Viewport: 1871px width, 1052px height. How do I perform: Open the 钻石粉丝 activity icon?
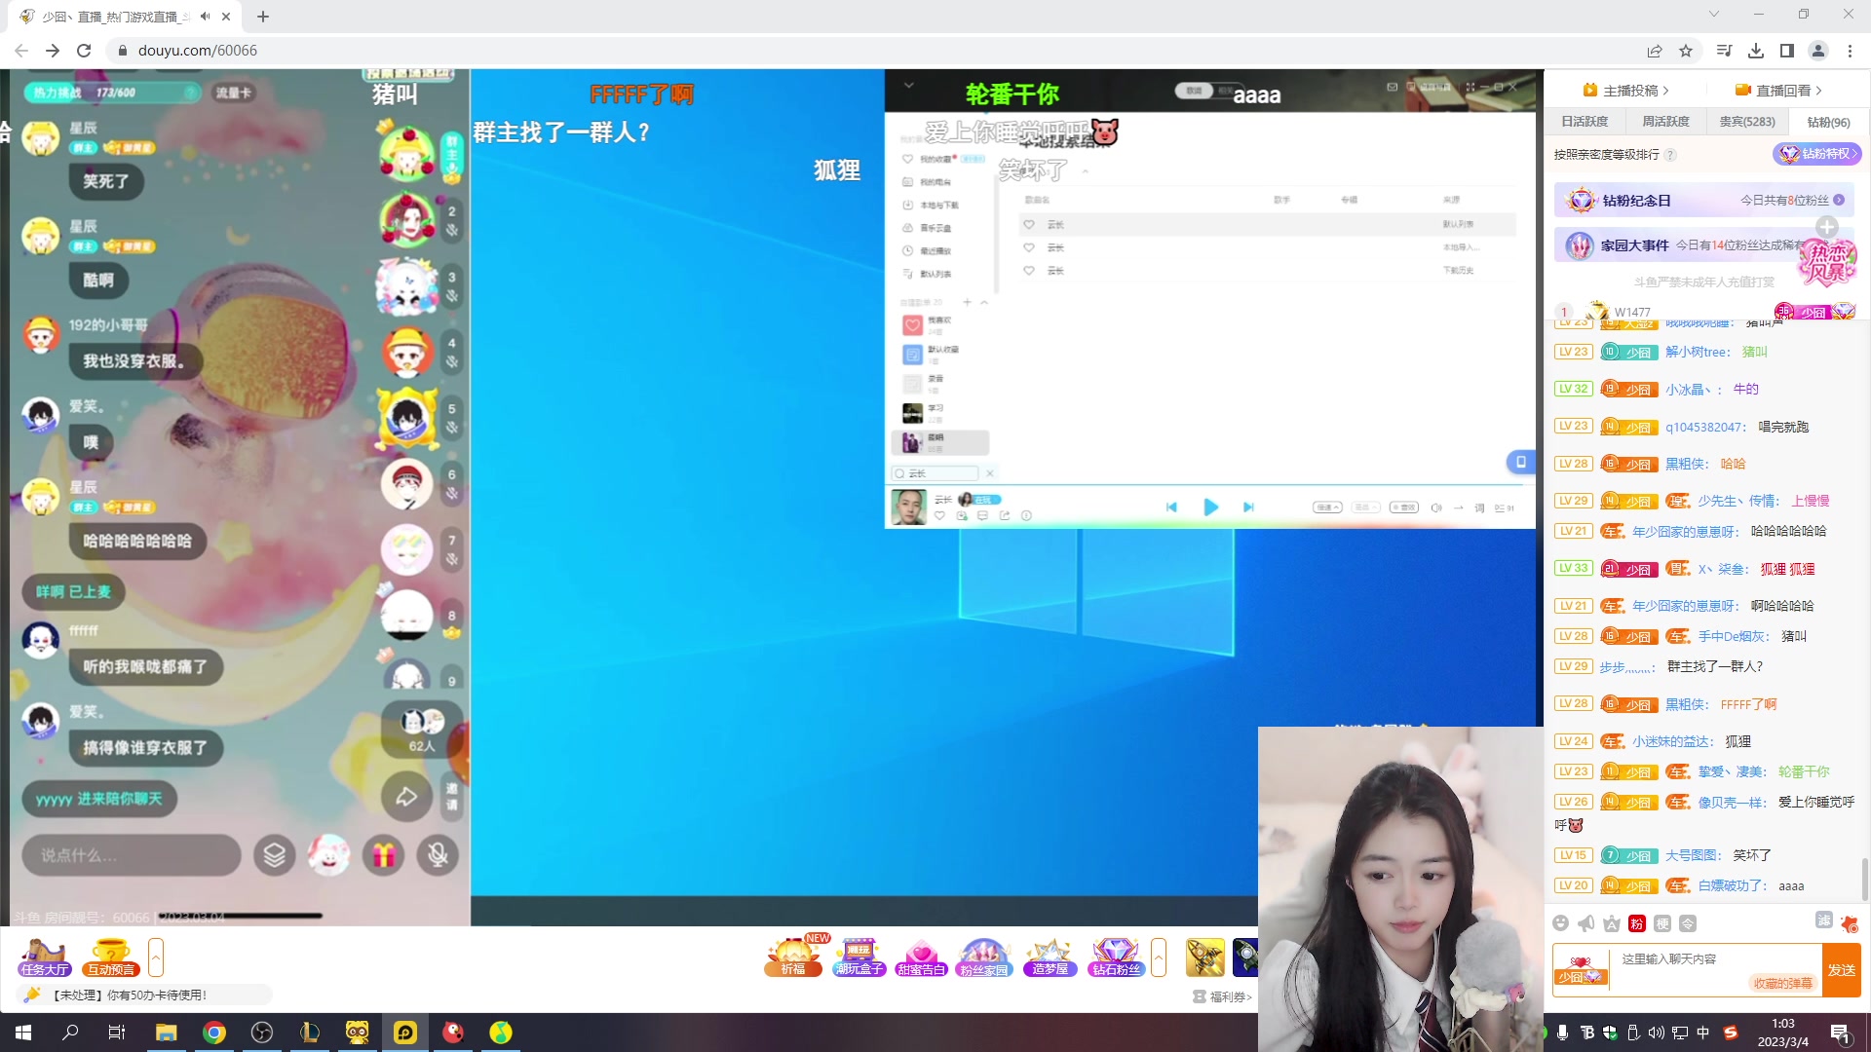coord(1116,957)
